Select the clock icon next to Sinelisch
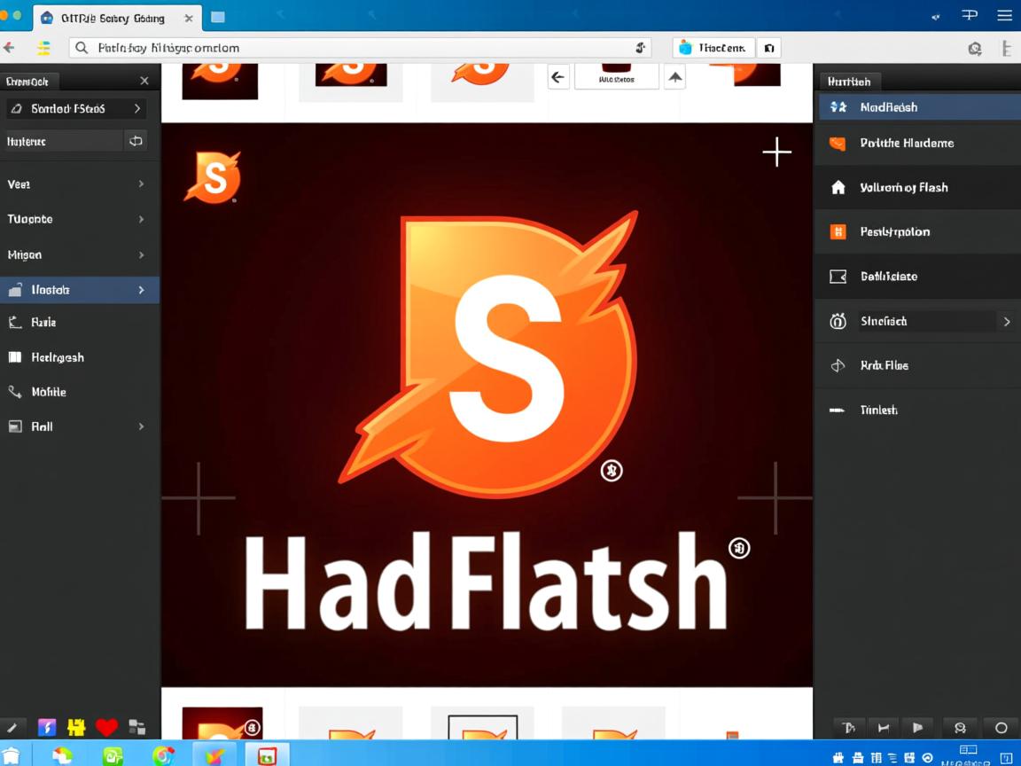1021x766 pixels. pyautogui.click(x=838, y=322)
